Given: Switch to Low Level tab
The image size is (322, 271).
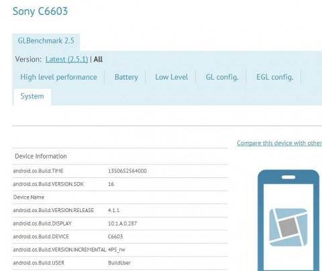Looking at the screenshot, I should click(x=172, y=77).
